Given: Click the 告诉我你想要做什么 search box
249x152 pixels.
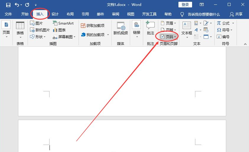Looking at the screenshot, I should click(x=204, y=14).
